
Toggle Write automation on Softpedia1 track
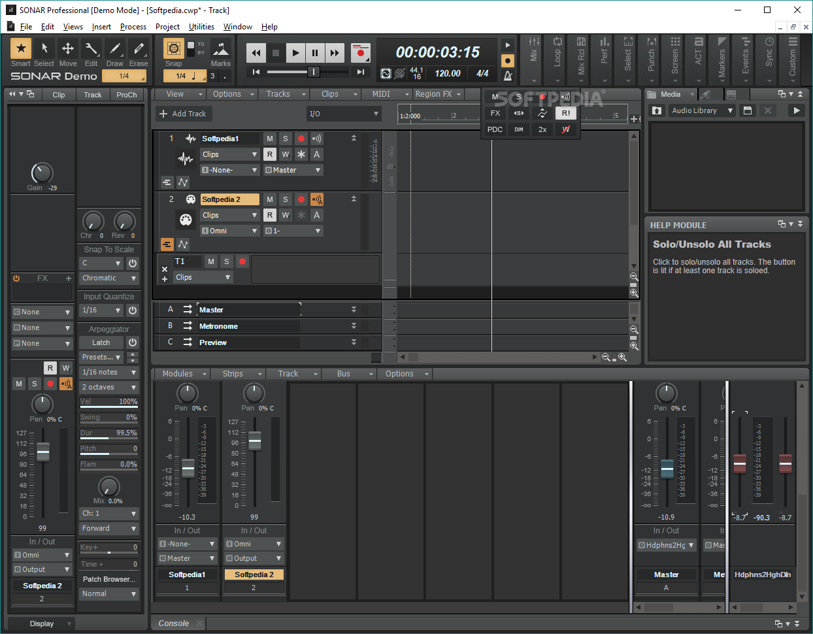[286, 154]
